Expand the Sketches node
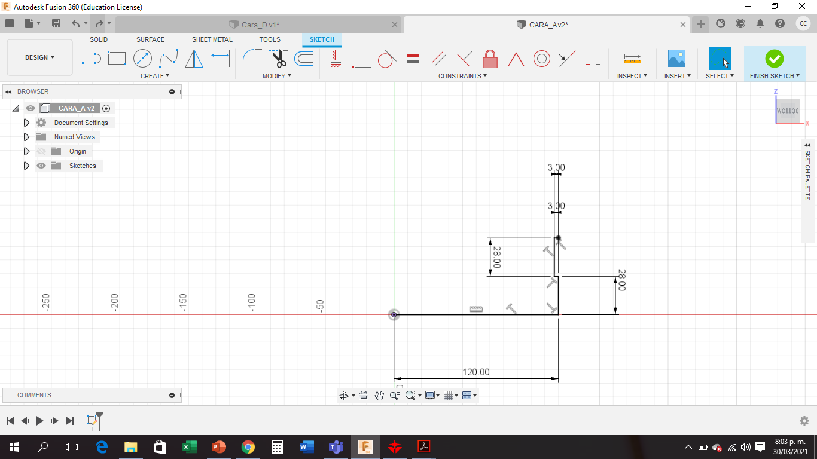 (26, 166)
